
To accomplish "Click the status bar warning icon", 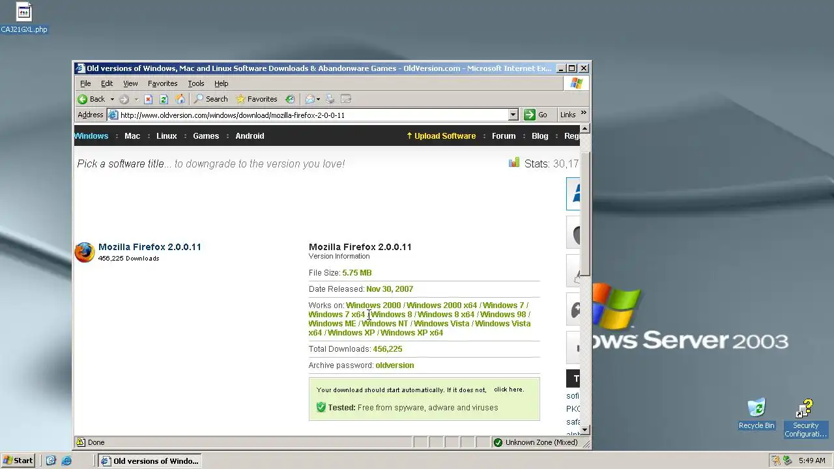I will [81, 442].
